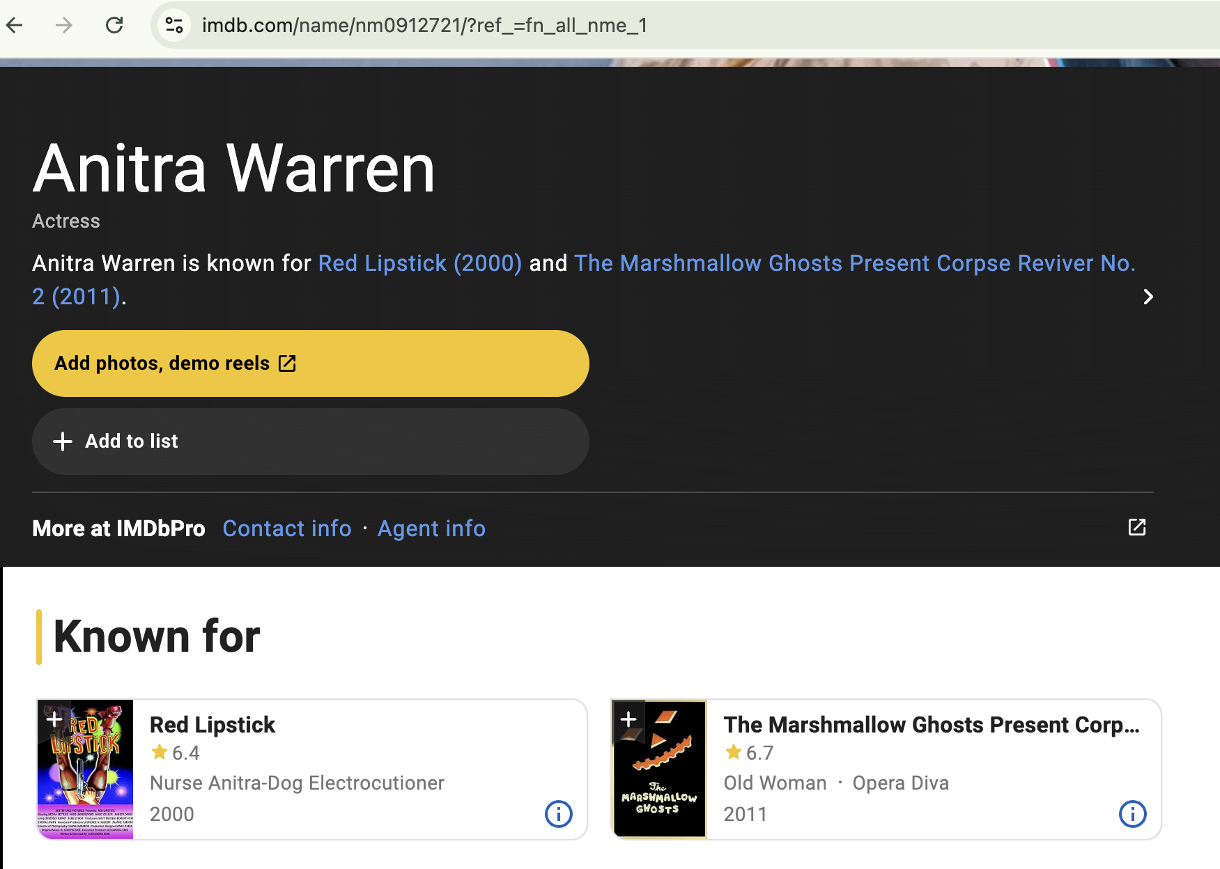Open Agent info link
Viewport: 1220px width, 869px height.
tap(431, 528)
